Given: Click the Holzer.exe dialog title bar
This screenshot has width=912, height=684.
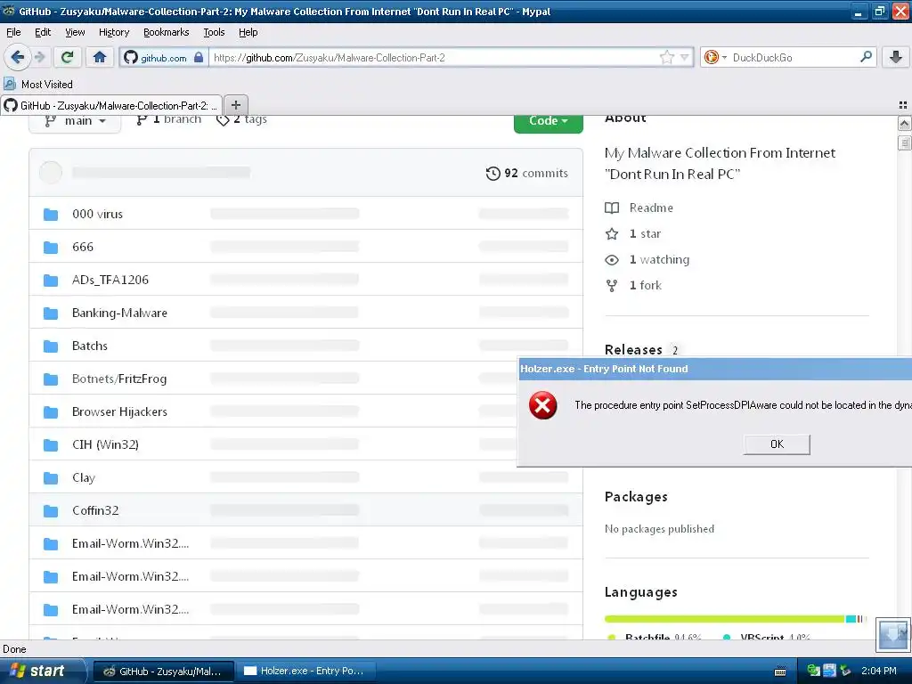Looking at the screenshot, I should 715,369.
